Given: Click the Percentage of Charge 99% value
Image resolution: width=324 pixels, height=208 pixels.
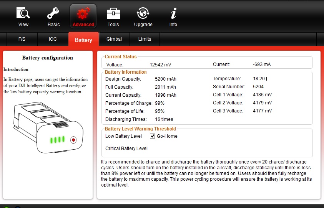Looking at the screenshot, I should click(x=160, y=103).
